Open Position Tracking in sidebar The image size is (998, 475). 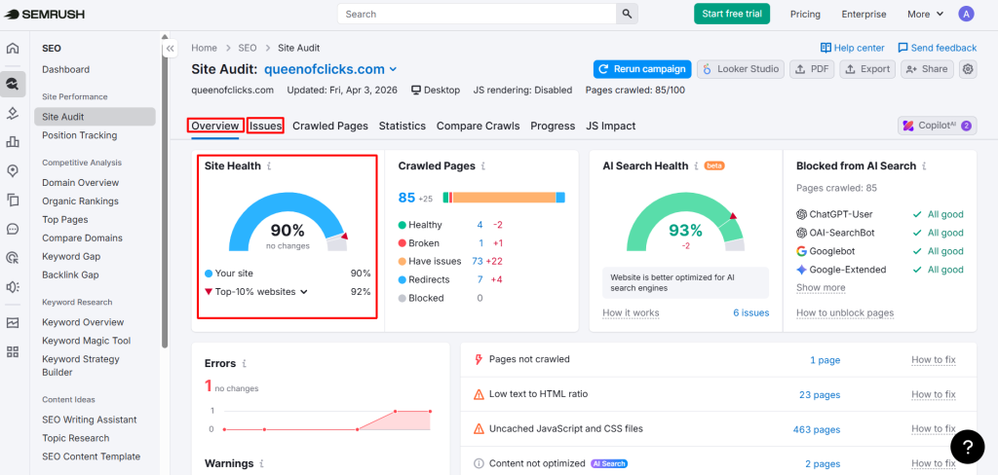click(x=80, y=134)
